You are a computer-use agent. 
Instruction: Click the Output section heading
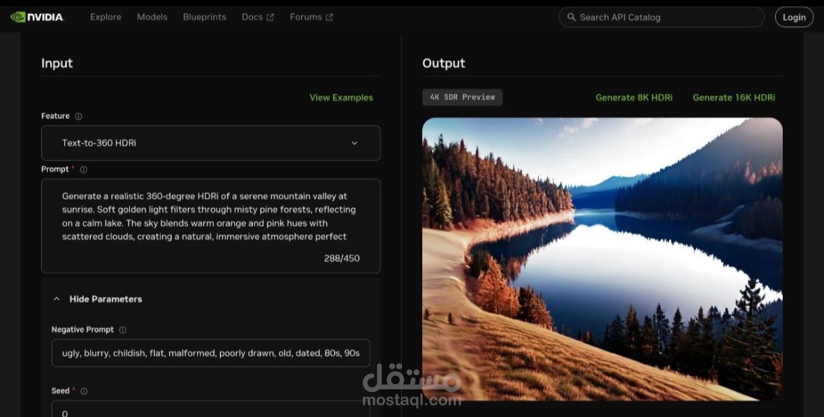tap(444, 63)
